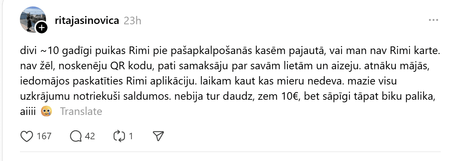This screenshot has height=161, width=456.
Task: Repost using the circular arrows icon
Action: coord(119,136)
